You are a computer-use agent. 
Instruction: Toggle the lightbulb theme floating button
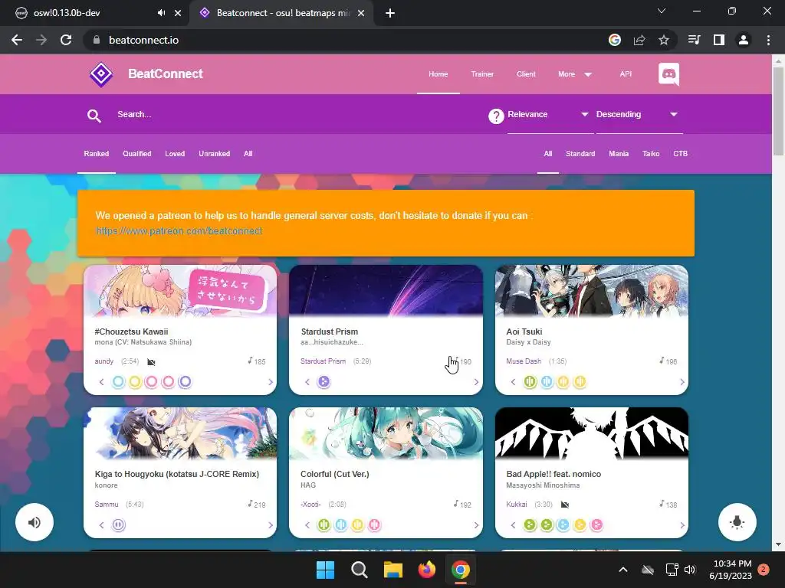[737, 522]
